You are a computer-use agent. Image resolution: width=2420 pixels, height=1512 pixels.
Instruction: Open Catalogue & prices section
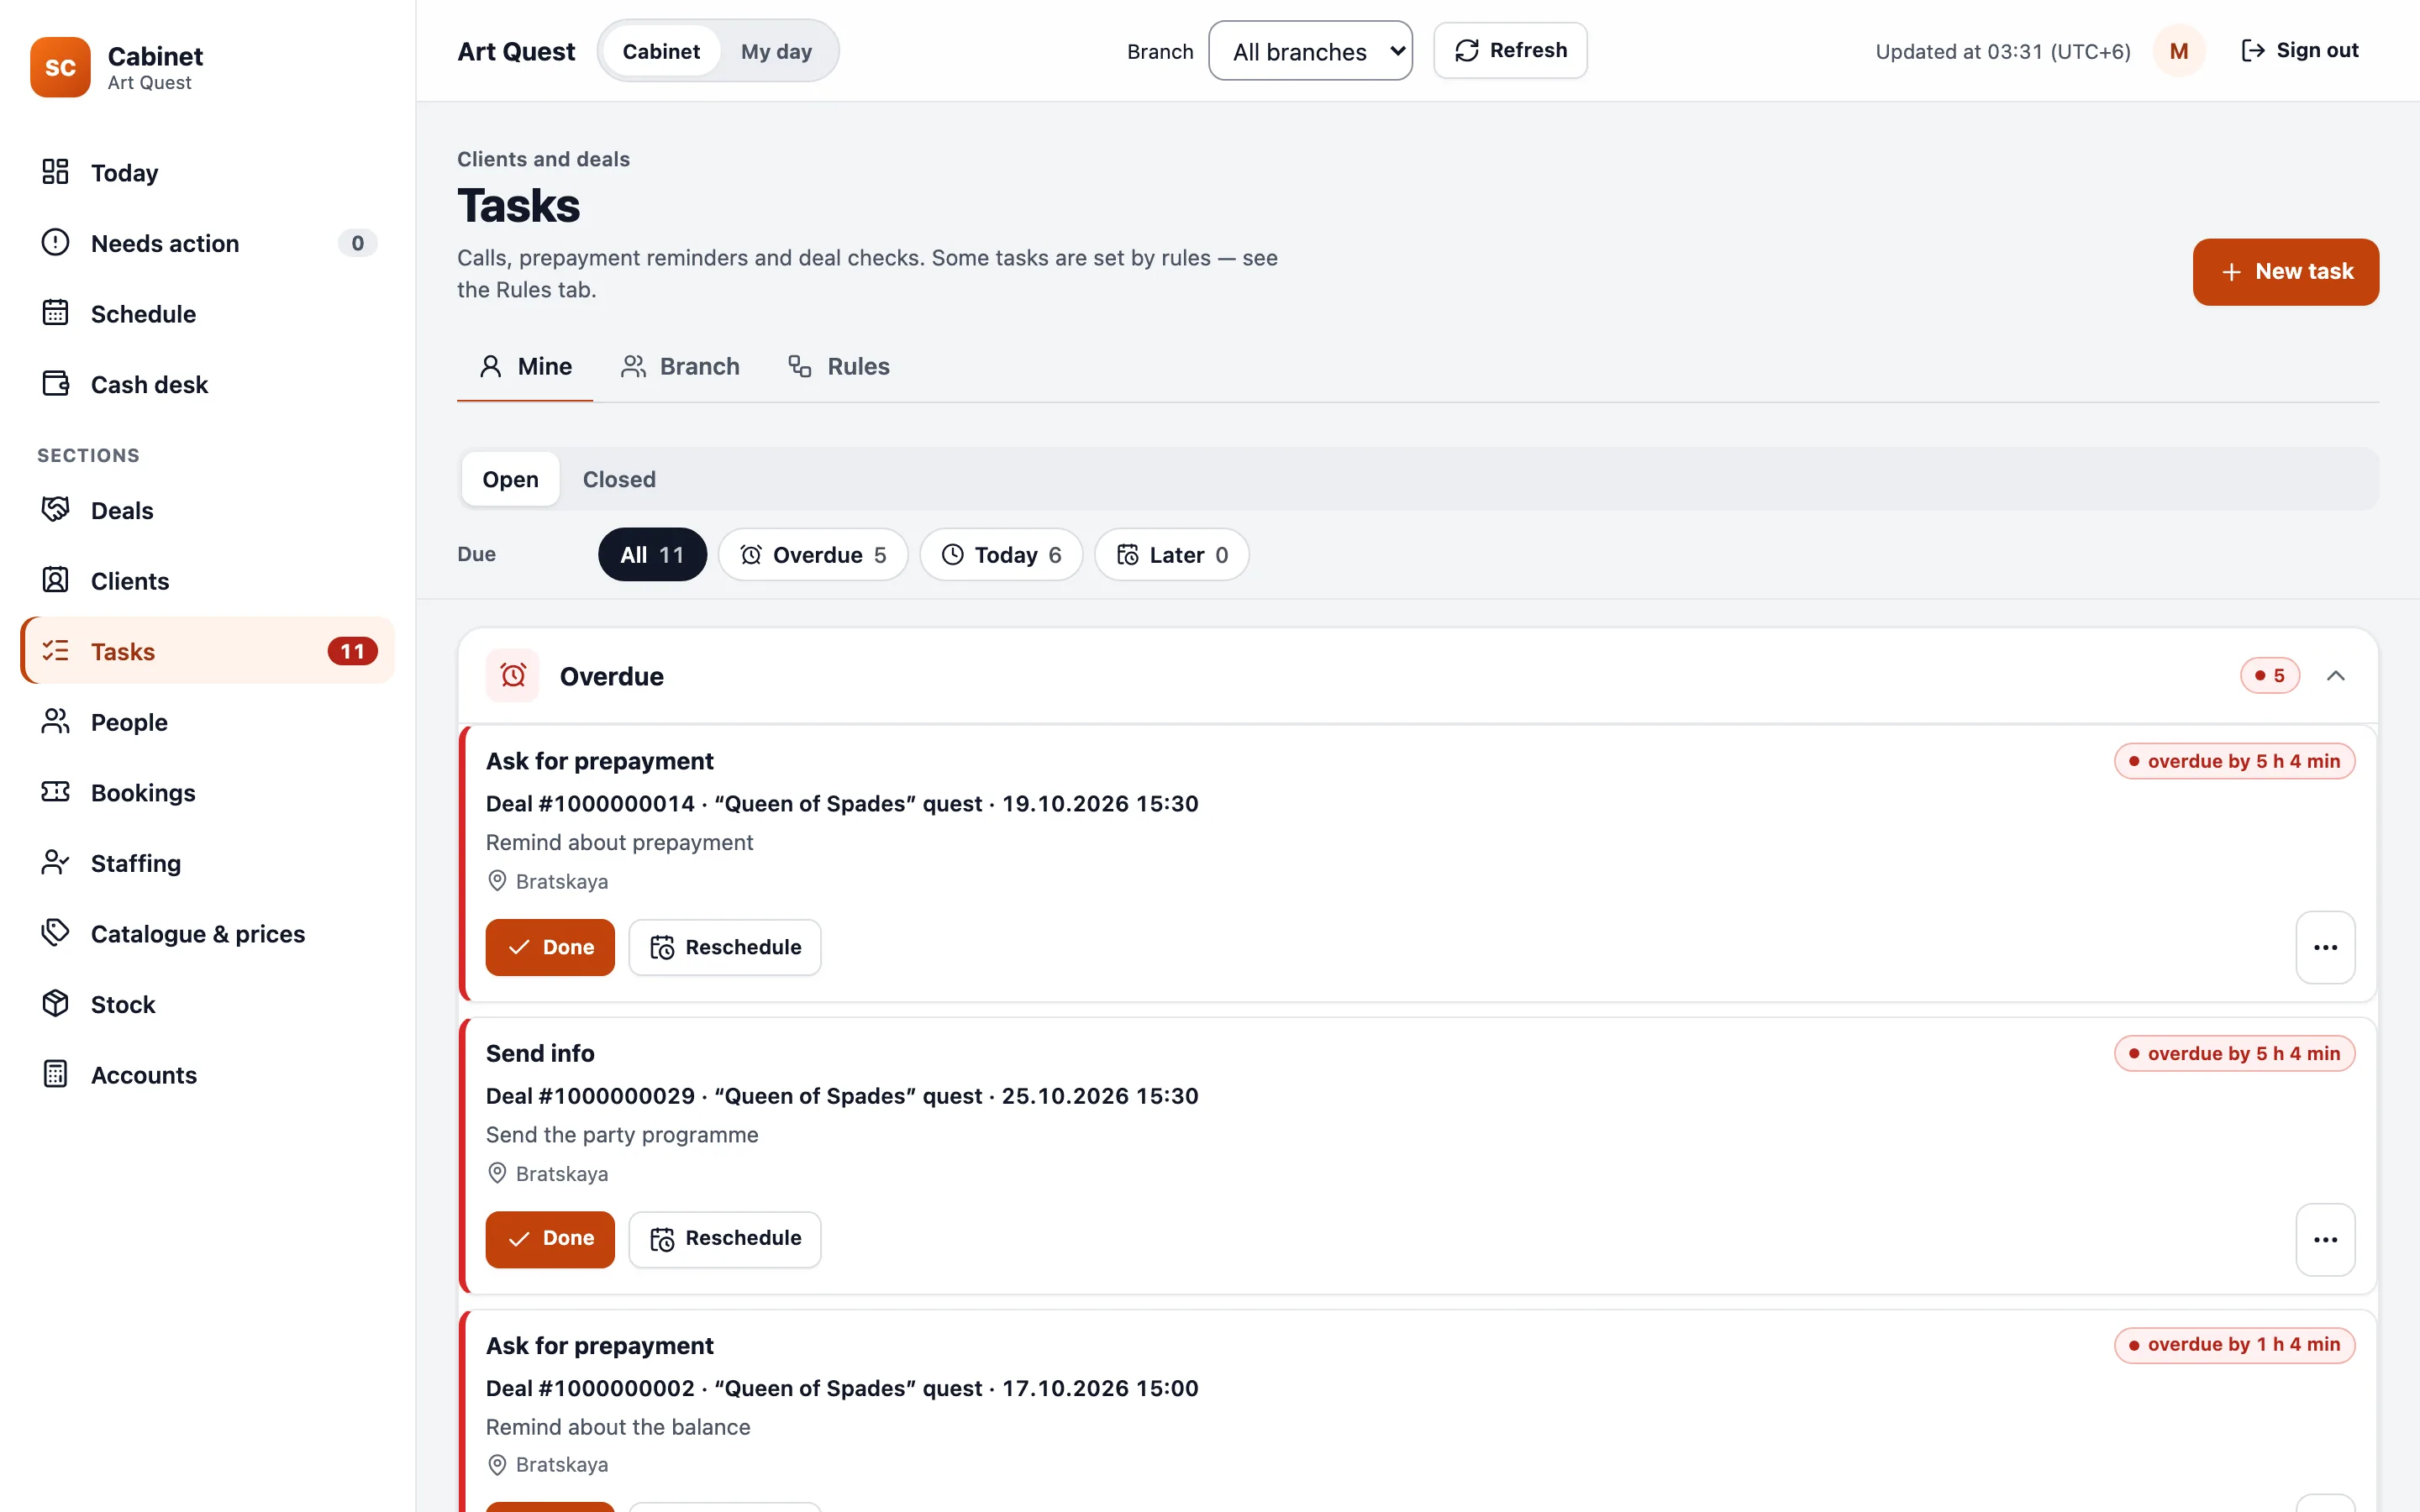[x=208, y=933]
